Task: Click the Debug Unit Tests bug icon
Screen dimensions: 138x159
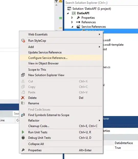Action: (x=23, y=138)
